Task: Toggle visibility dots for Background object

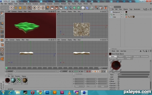Action: tap(123, 12)
